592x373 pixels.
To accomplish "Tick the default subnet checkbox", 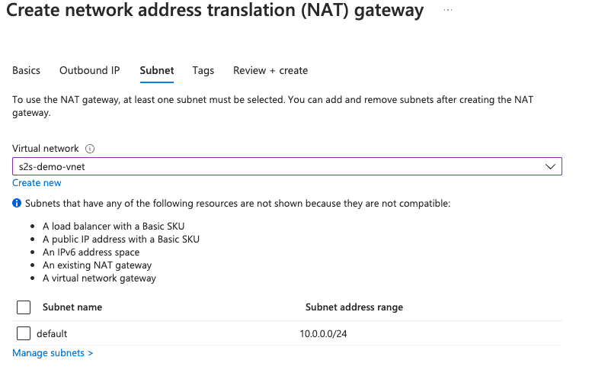I will [x=24, y=333].
